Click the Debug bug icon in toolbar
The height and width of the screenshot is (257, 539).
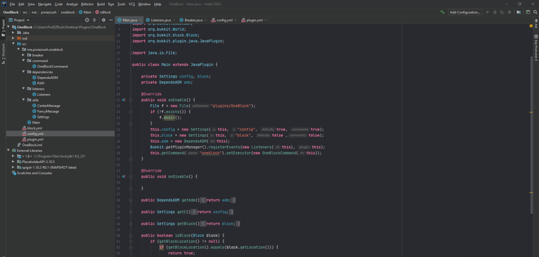495,12
